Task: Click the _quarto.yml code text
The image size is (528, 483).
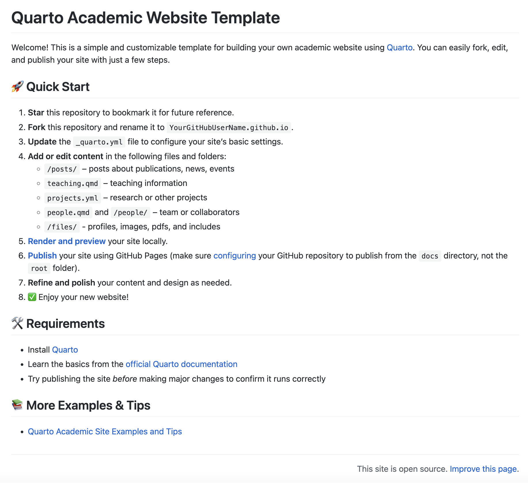Action: pyautogui.click(x=99, y=142)
